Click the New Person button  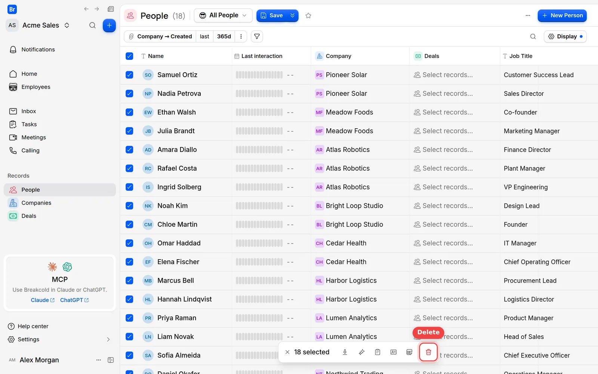pos(562,15)
